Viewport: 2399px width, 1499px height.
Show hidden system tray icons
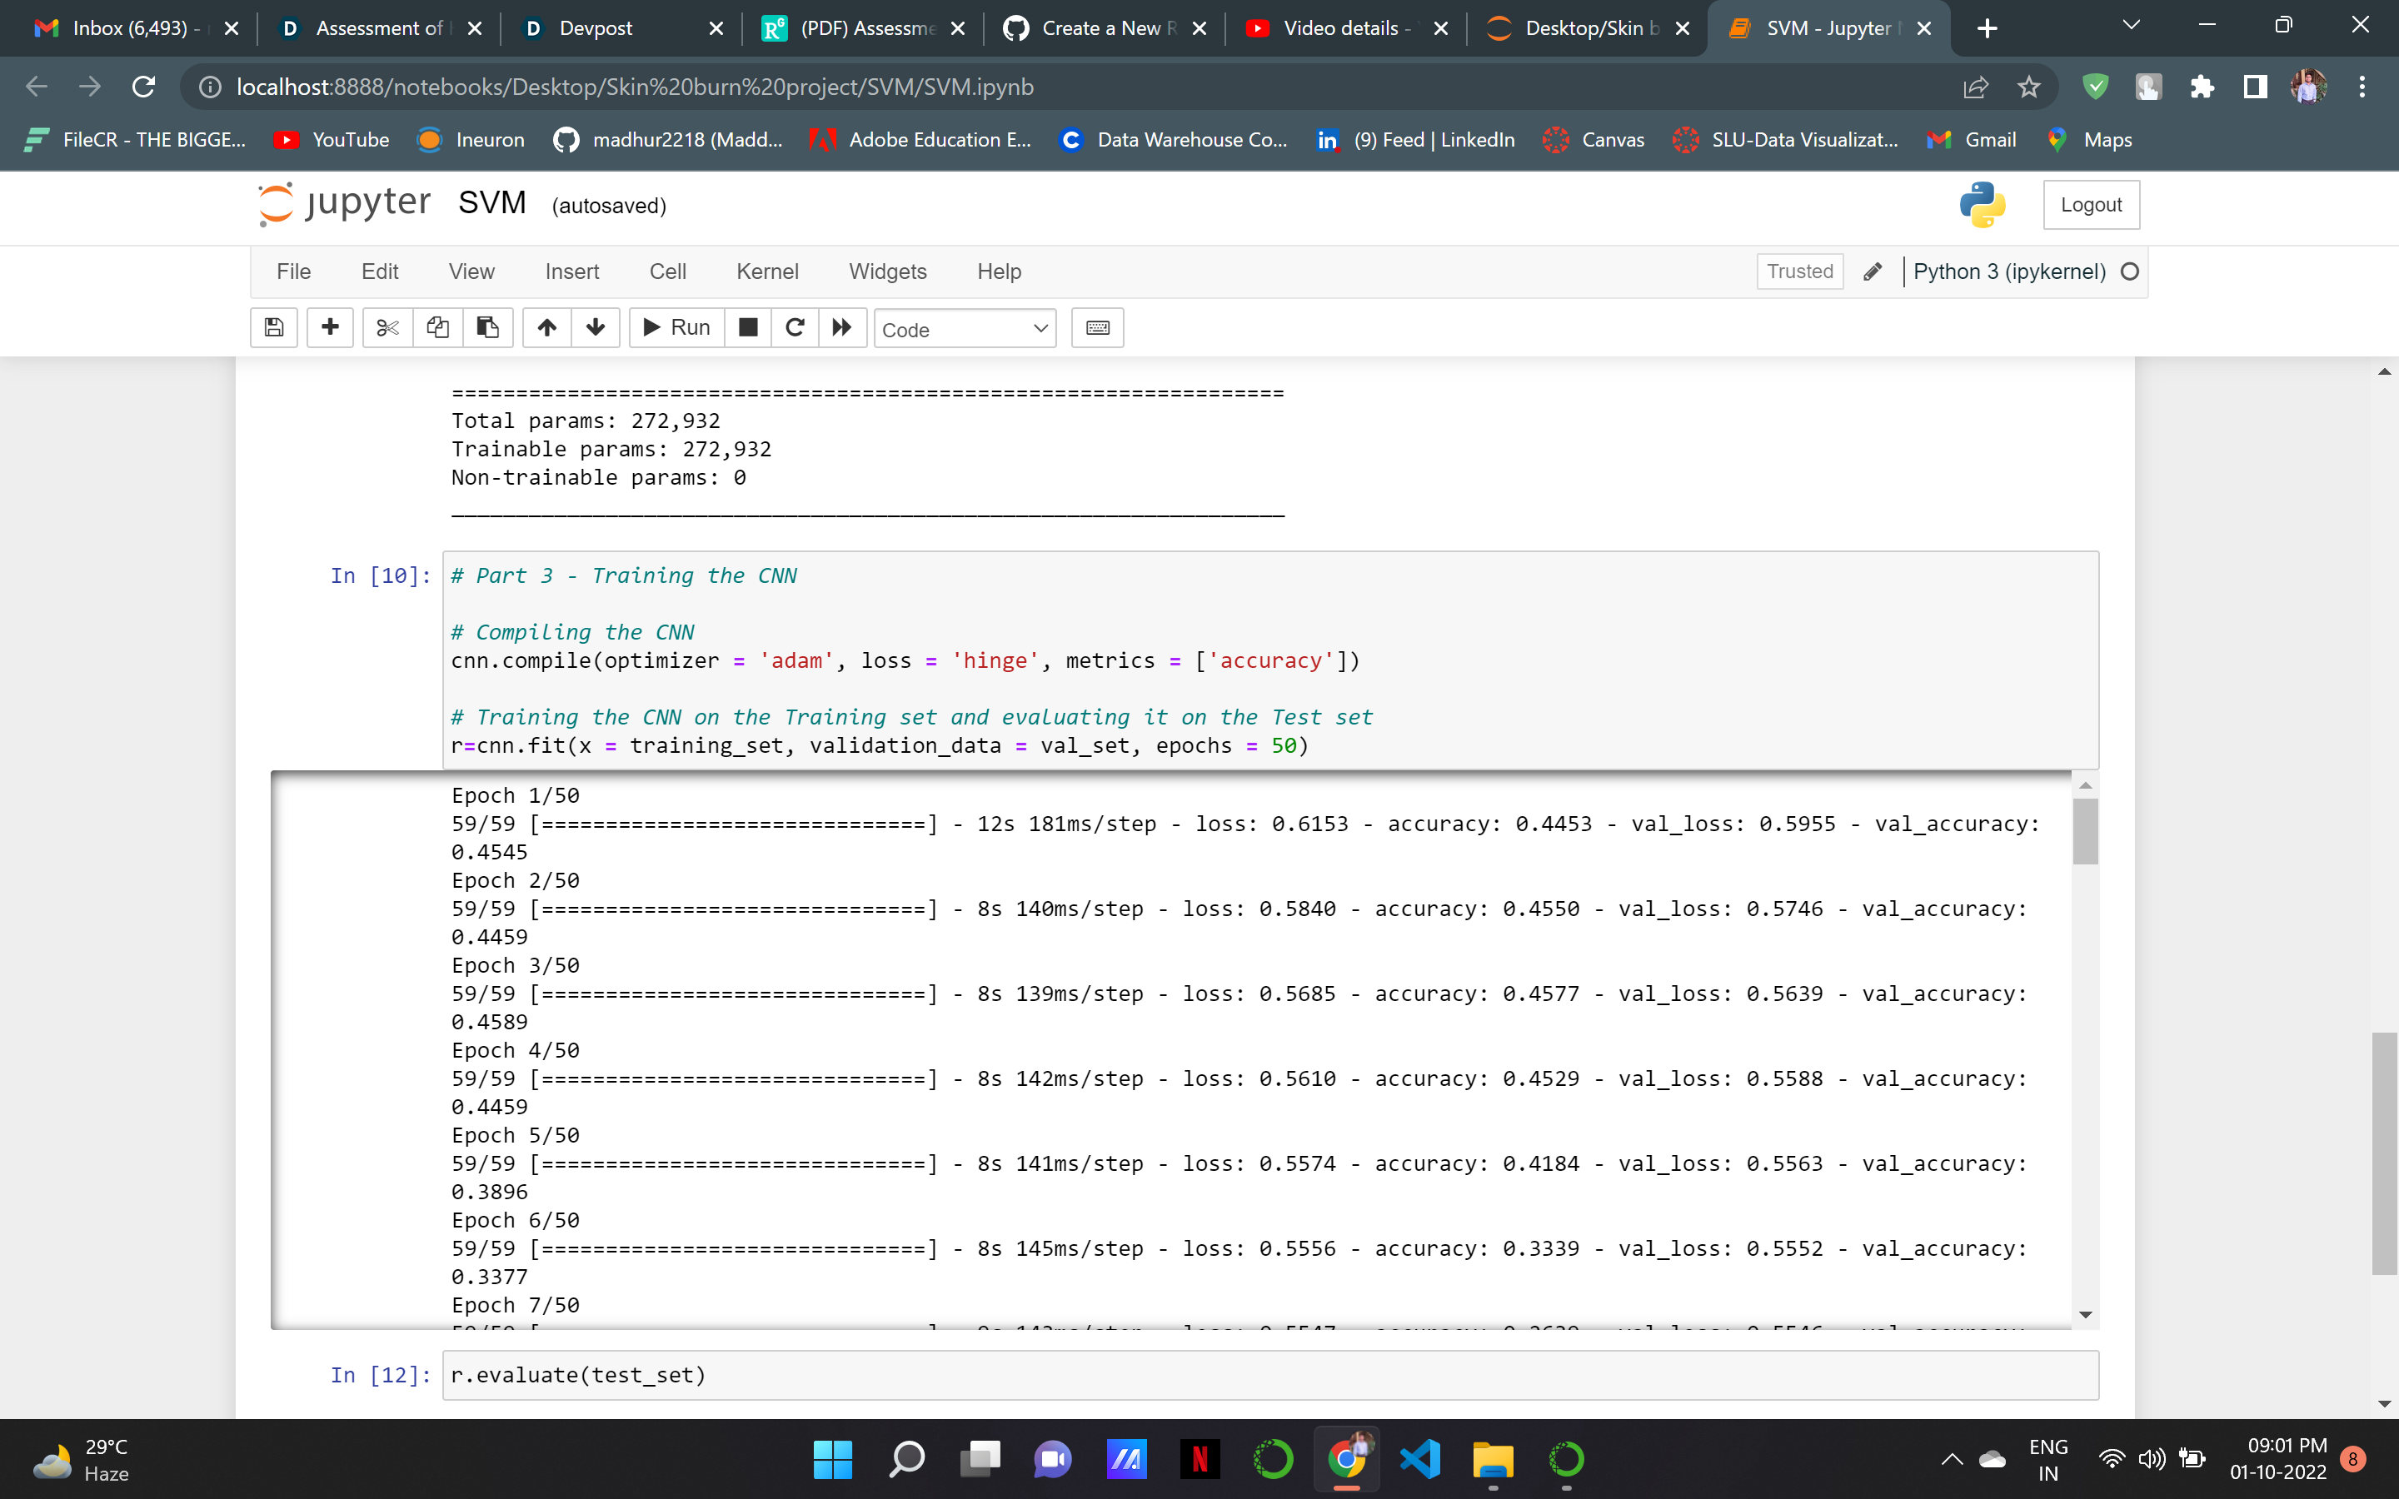pyautogui.click(x=1951, y=1458)
